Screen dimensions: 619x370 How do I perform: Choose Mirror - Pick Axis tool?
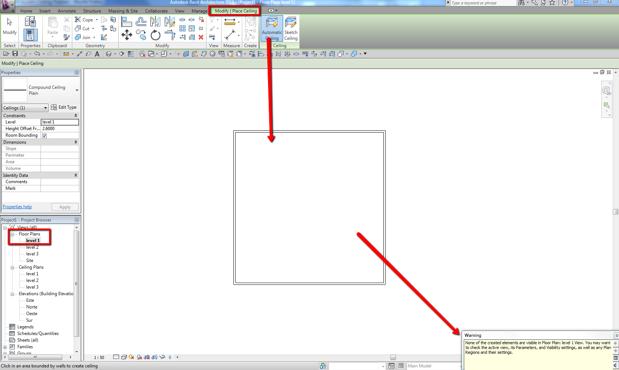pos(155,22)
